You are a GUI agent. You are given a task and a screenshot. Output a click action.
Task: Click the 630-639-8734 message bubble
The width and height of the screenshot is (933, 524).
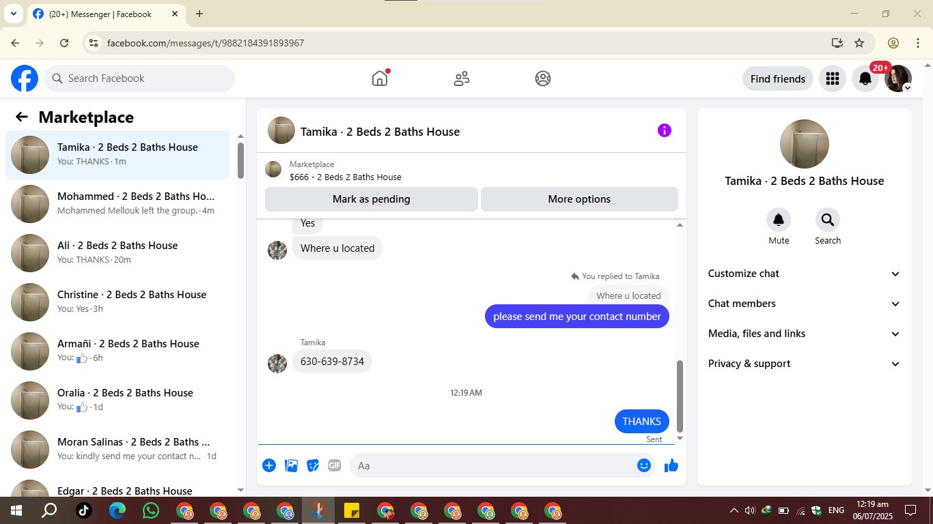(332, 362)
